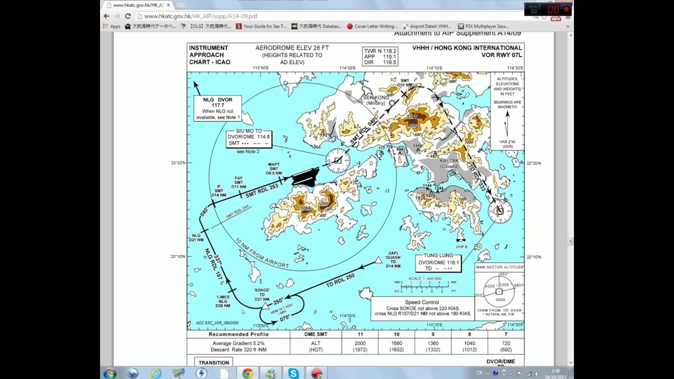The image size is (674, 379).
Task: Close the www.hkatc.gov.hk tab
Action: click(168, 5)
